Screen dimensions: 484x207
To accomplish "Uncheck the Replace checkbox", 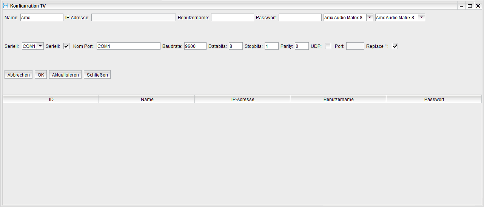I will 395,46.
